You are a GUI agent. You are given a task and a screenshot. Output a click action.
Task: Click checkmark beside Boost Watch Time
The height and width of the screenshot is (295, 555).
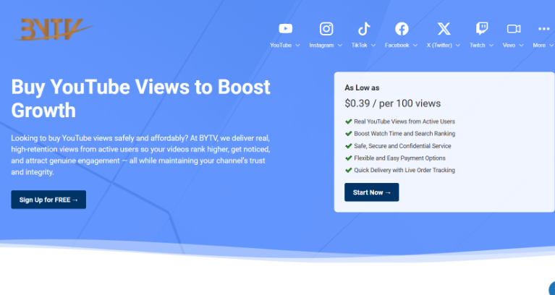click(x=348, y=133)
